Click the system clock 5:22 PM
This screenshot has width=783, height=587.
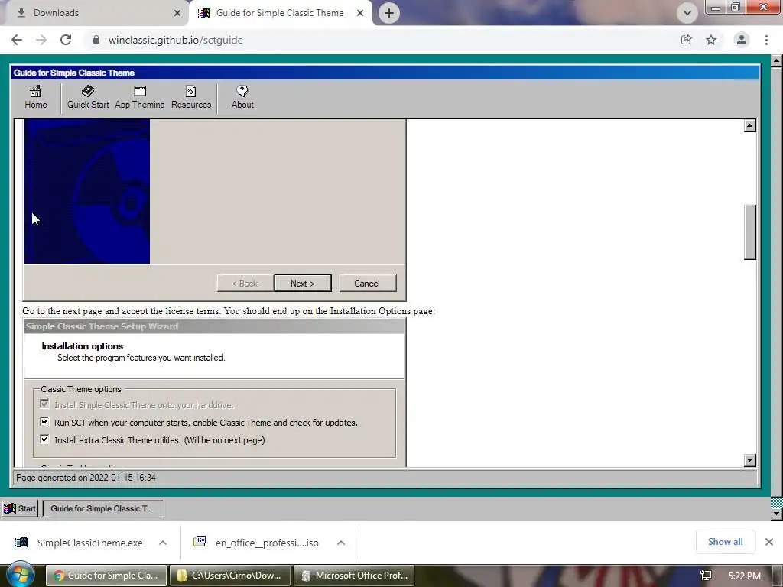point(744,576)
